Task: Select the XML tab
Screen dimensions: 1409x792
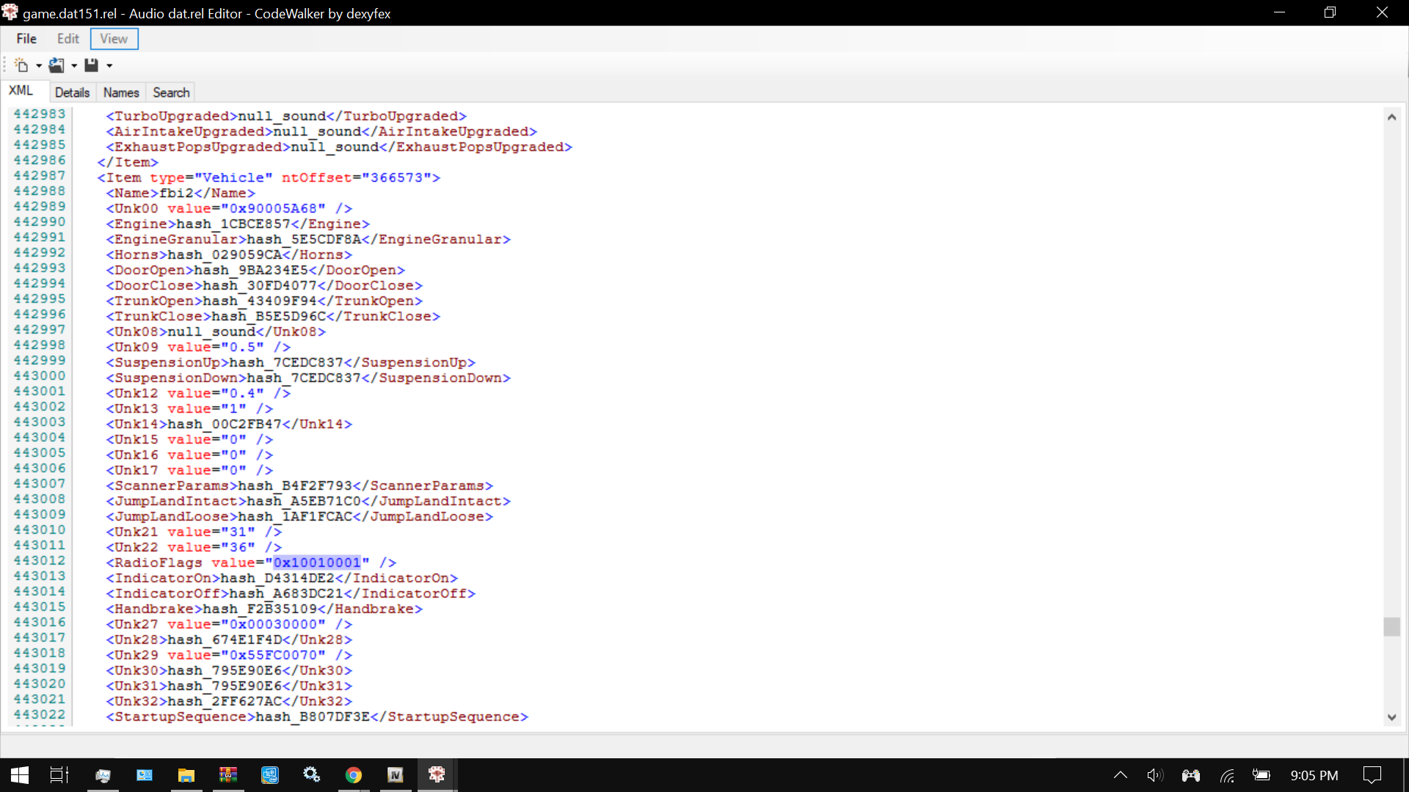Action: (21, 90)
